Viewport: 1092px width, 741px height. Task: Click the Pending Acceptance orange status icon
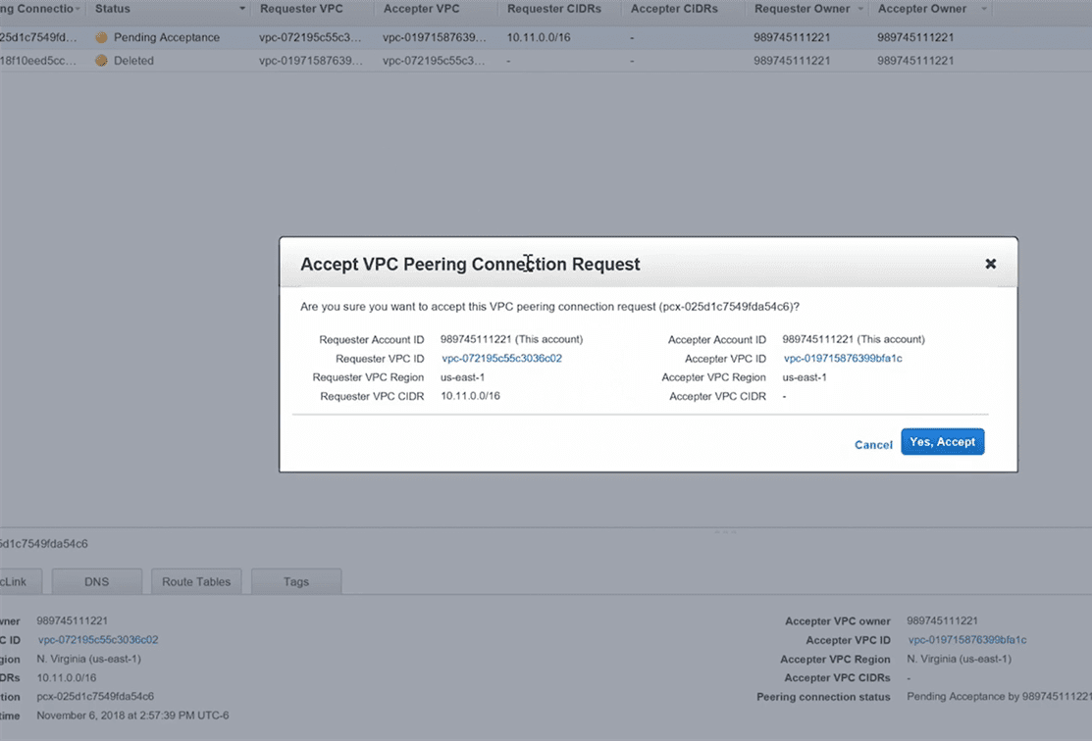101,37
